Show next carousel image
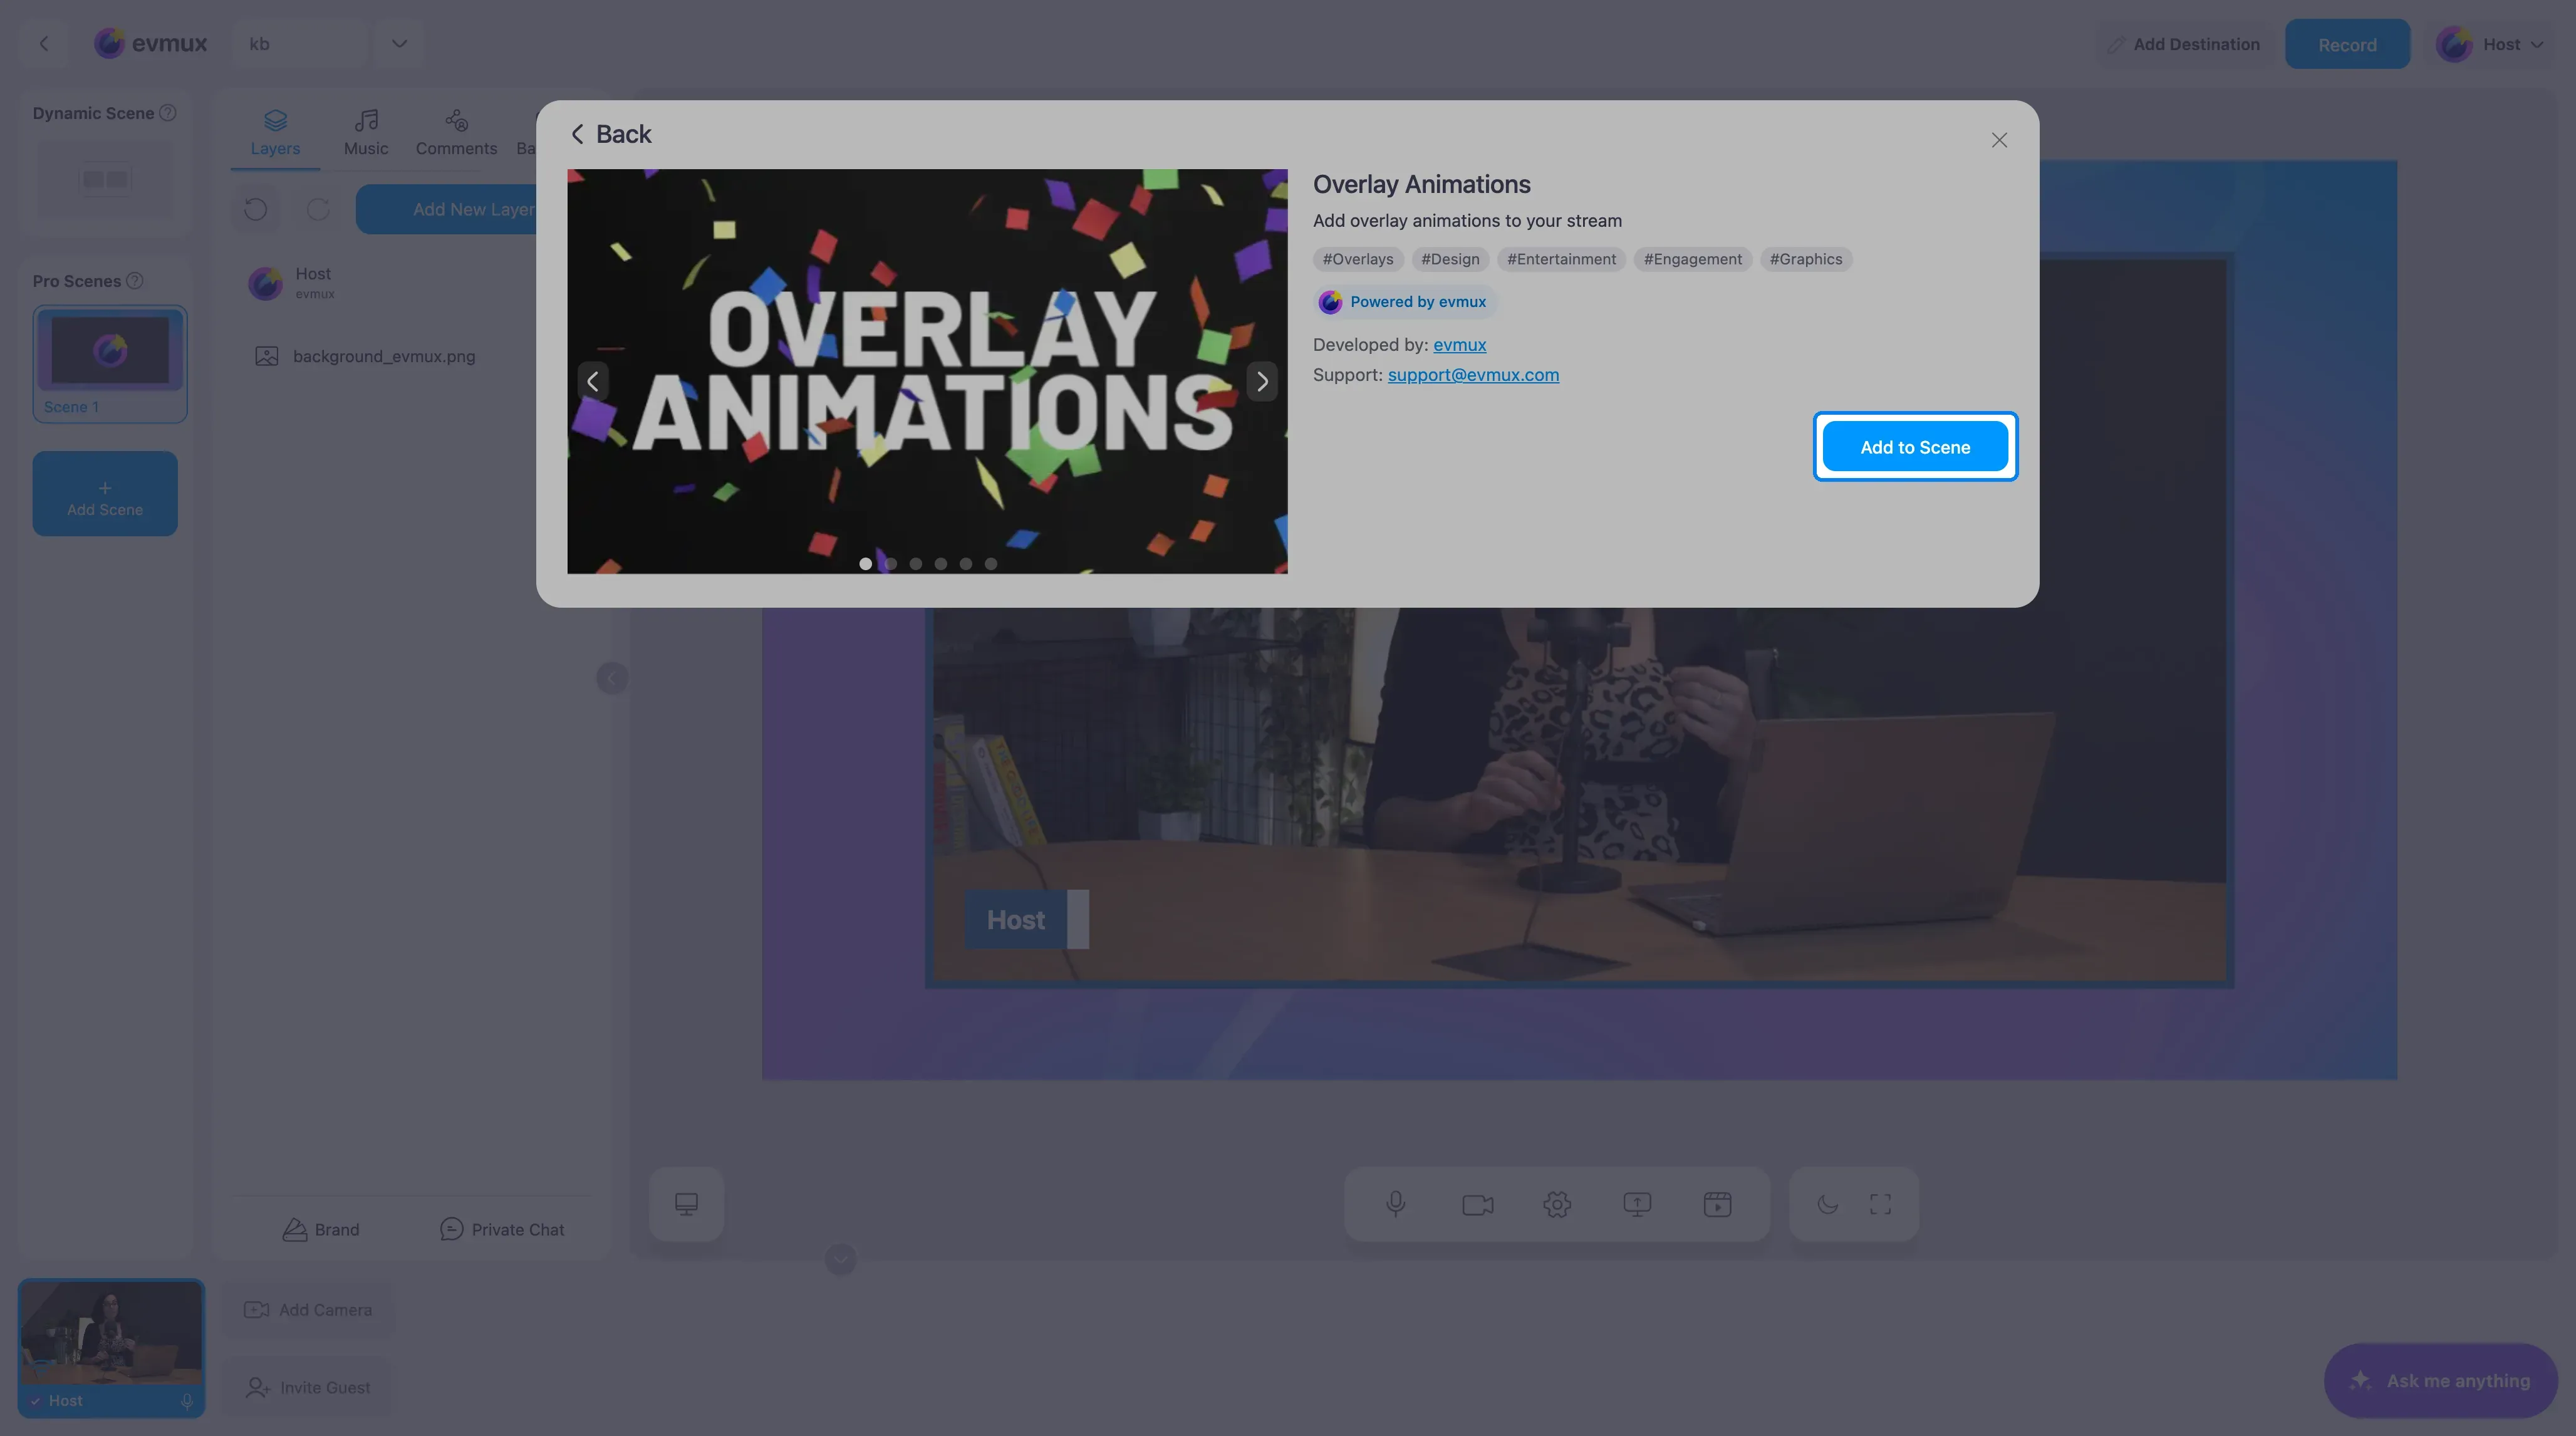Screen dimensions: 2576x1436 pos(1262,381)
